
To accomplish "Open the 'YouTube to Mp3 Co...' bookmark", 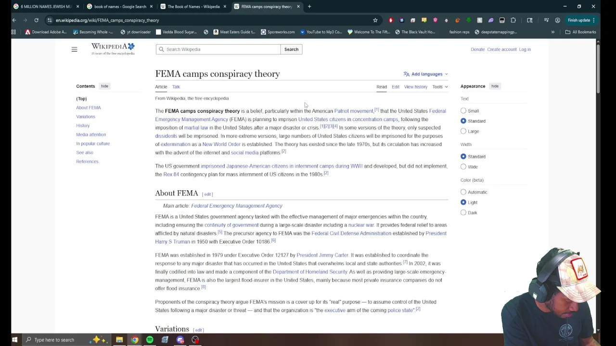I will point(321,32).
